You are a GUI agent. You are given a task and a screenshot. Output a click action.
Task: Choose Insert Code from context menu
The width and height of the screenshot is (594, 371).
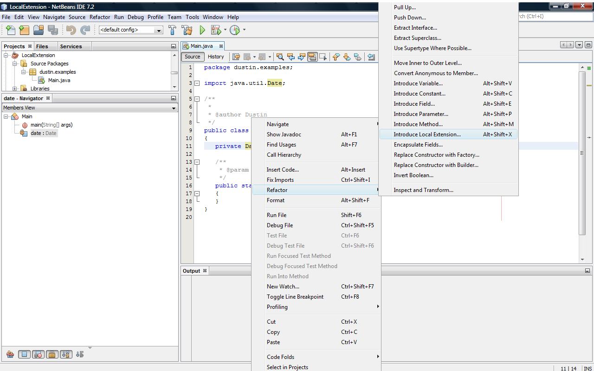[316, 170]
